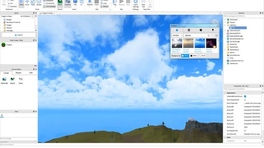
Task: Expand the Workspace node in Explorer
Action: pyautogui.click(x=225, y=20)
